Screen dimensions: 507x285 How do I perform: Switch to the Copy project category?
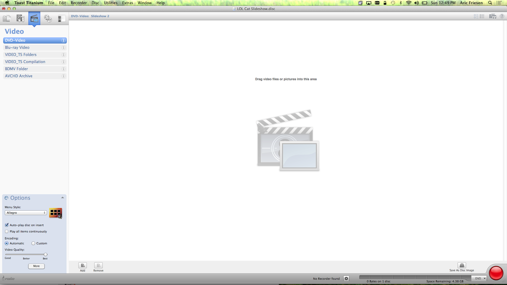(x=48, y=19)
